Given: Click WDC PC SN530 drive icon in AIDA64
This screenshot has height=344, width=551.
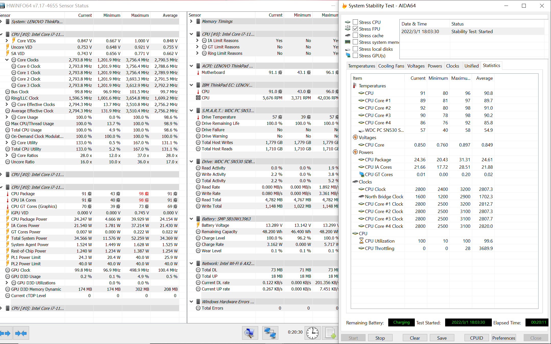Looking at the screenshot, I should coord(361,130).
